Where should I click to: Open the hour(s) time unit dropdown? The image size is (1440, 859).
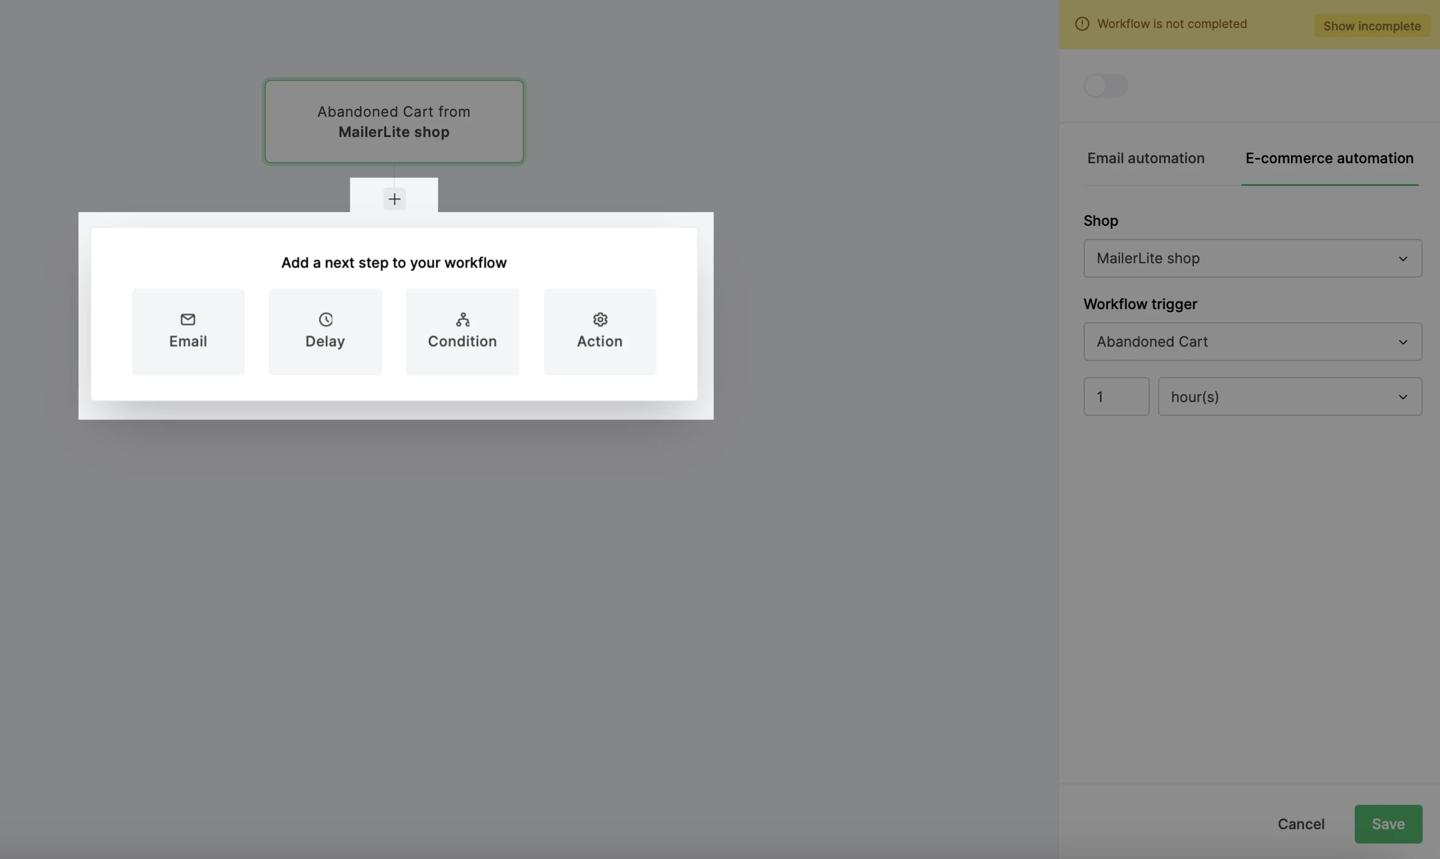(x=1289, y=396)
